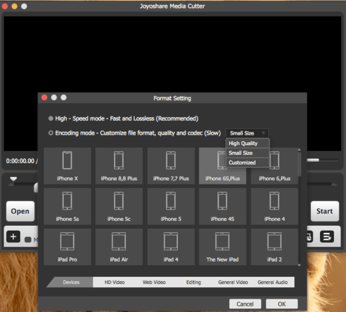Viewport: 346px width, 312px height.
Task: Pick the iPhone 4 device preset
Action: pos(274,206)
